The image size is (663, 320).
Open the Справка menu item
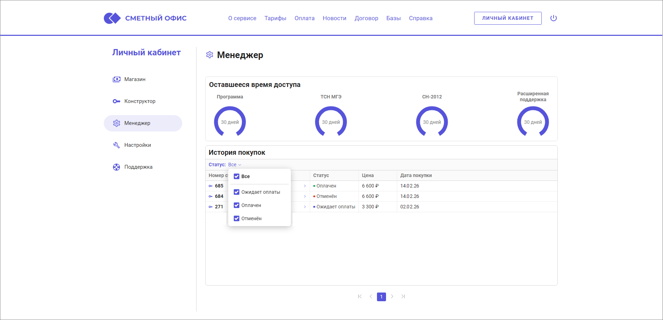tap(421, 18)
